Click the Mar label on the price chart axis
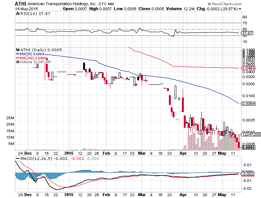Image resolution: width=261 pixels, height=198 pixels. click(142, 153)
